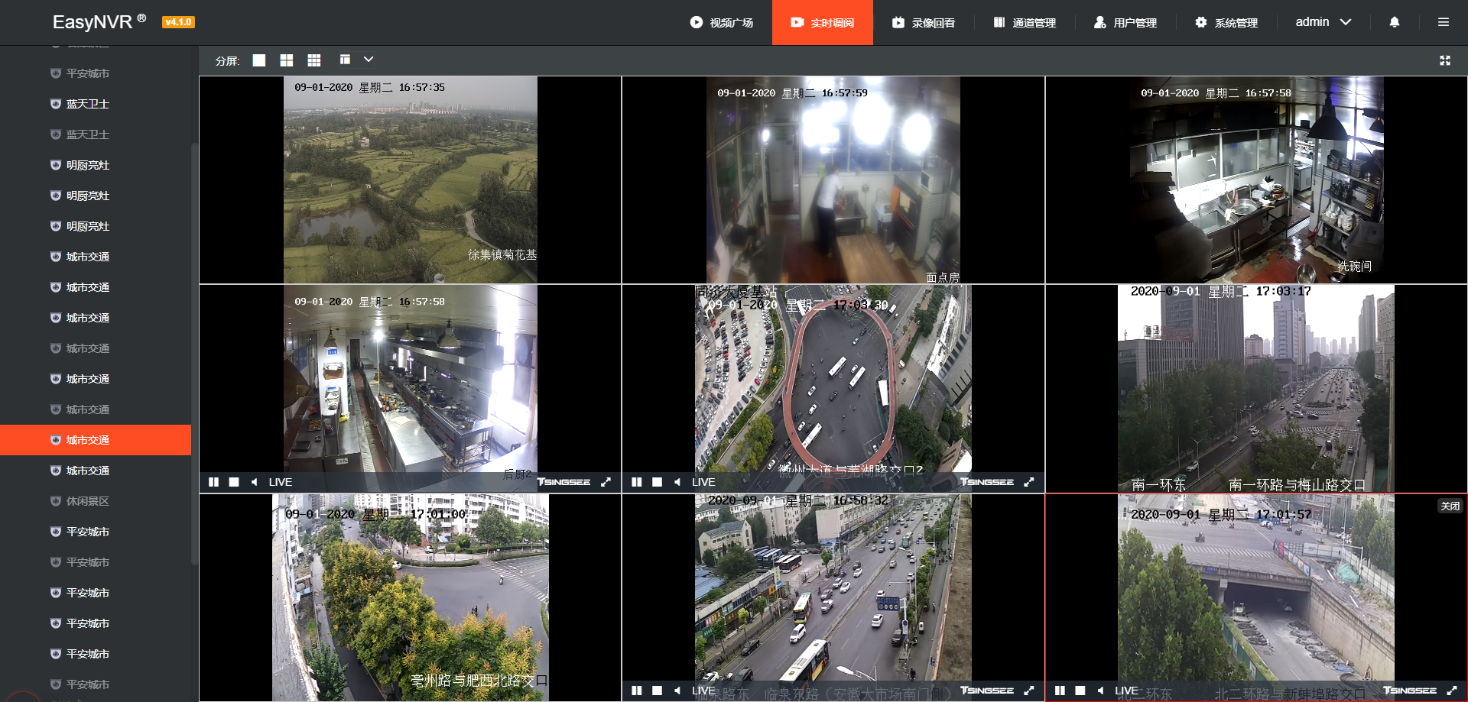Stop the 临泉路 traffic video
This screenshot has height=702, width=1468.
tap(657, 691)
